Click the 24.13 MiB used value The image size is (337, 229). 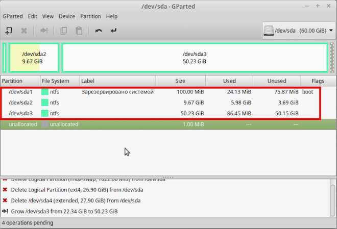click(x=239, y=92)
